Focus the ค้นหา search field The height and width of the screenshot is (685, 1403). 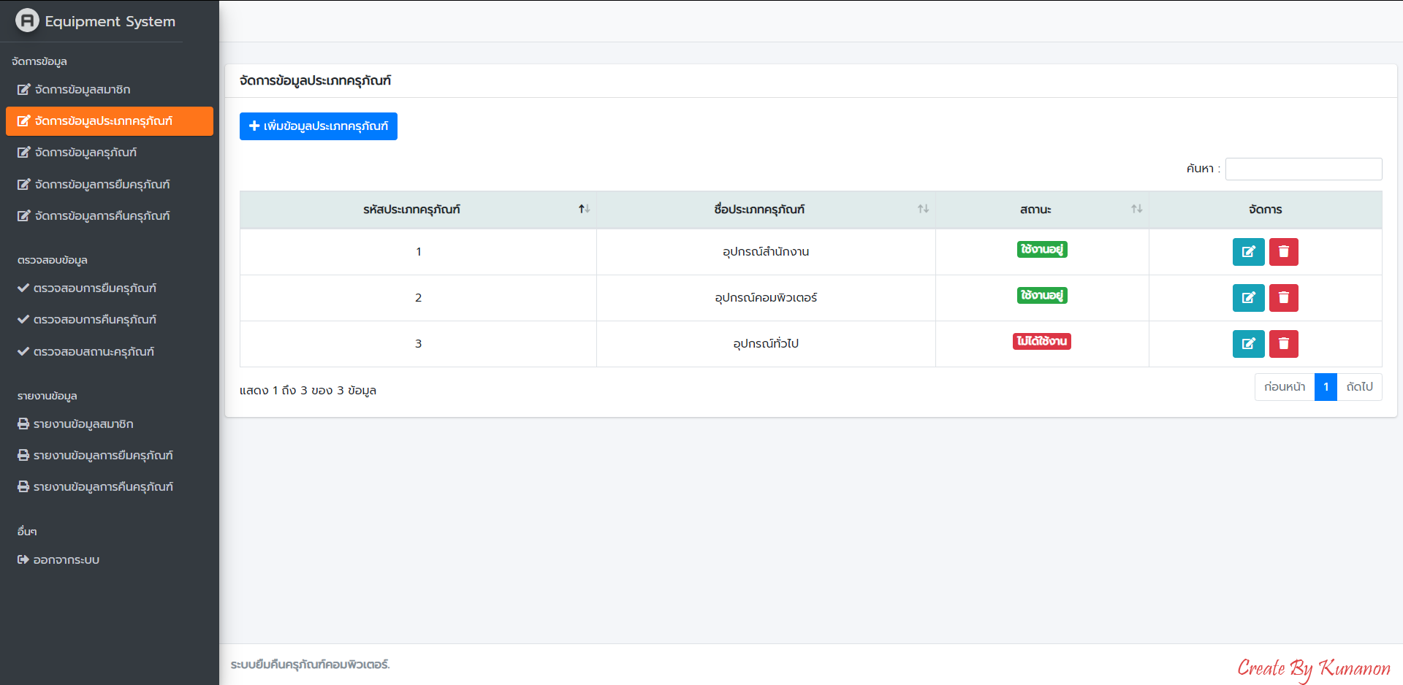(x=1303, y=169)
